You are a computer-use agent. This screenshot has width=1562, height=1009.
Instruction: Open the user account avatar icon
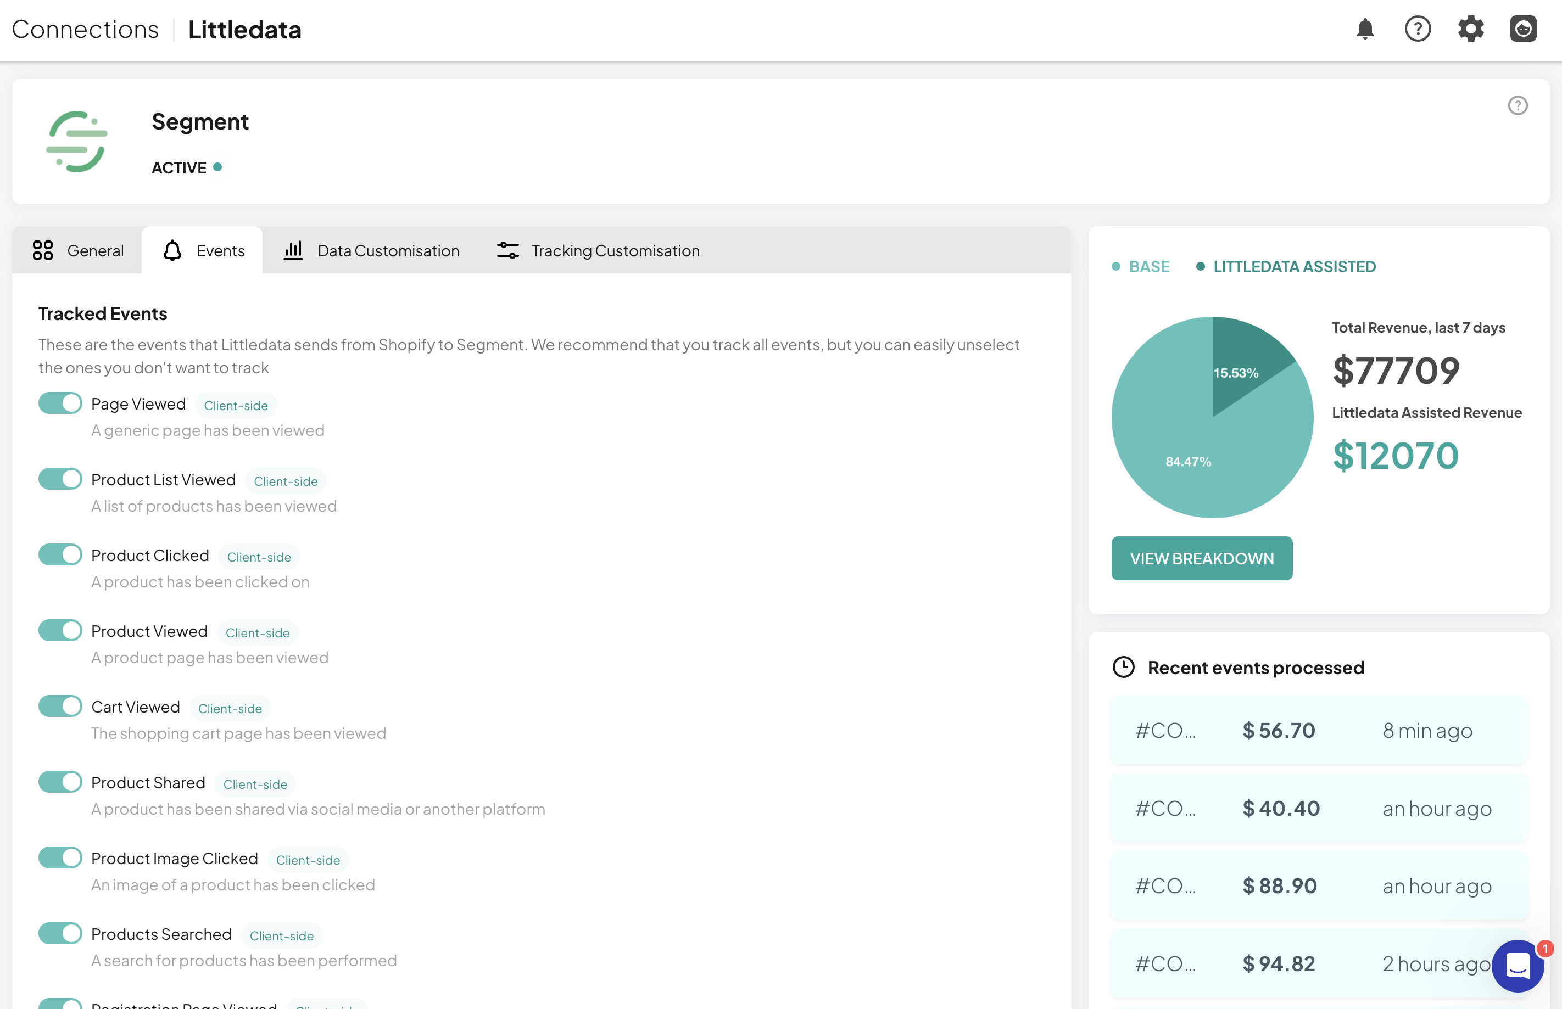pyautogui.click(x=1522, y=30)
